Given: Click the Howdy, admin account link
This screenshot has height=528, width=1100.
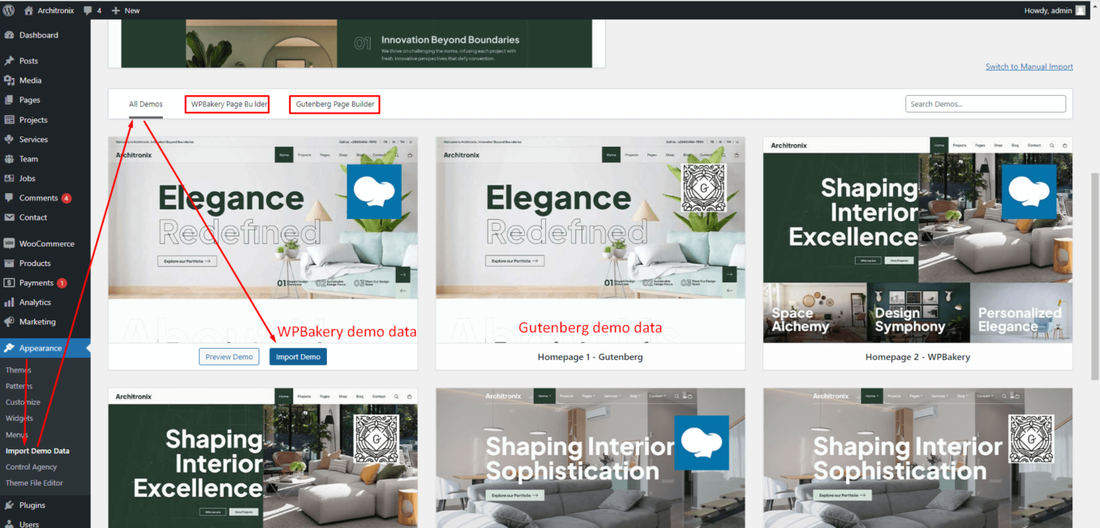Looking at the screenshot, I should tap(1055, 11).
